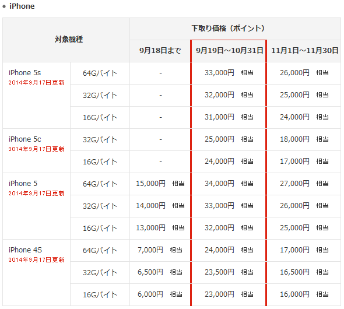
Task: Select the red "2014年9月17日更新" under iPhone 5
Action: point(36,193)
